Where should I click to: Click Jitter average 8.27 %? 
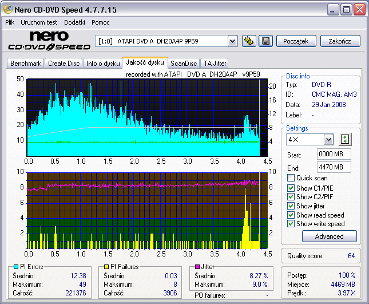coord(259,276)
